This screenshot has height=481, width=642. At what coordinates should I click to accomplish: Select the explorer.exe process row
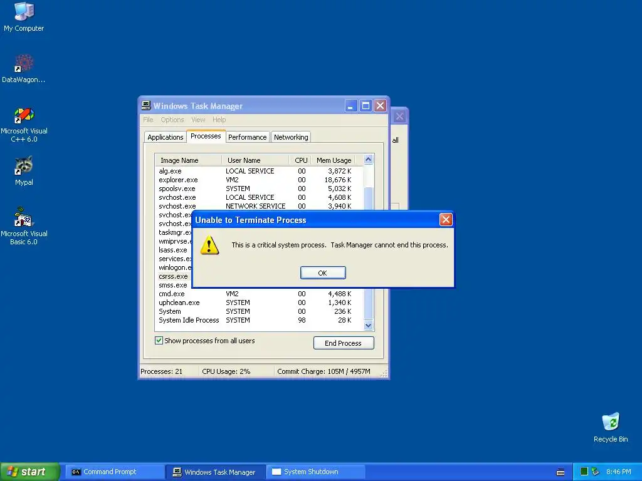pyautogui.click(x=259, y=180)
